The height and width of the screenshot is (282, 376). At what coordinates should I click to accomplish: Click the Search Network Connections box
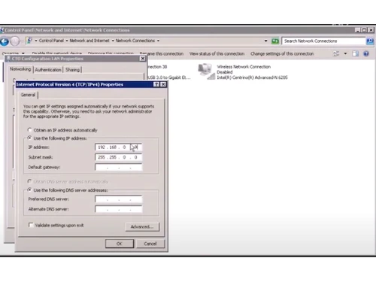point(323,41)
